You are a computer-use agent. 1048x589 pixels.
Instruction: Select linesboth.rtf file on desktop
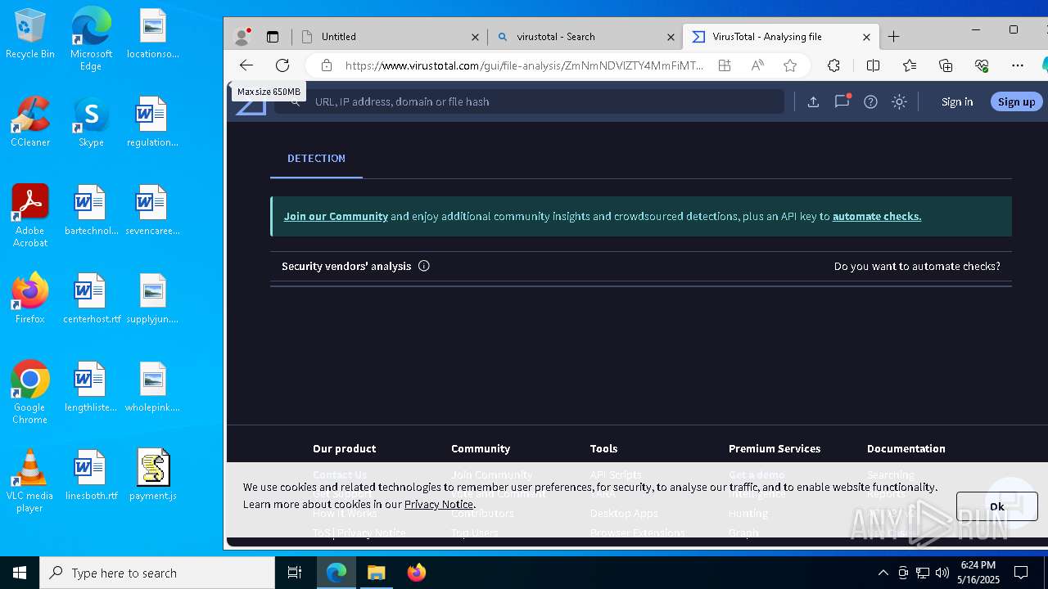click(91, 475)
